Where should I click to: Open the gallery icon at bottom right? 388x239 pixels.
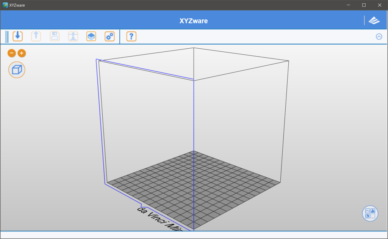coord(370,213)
